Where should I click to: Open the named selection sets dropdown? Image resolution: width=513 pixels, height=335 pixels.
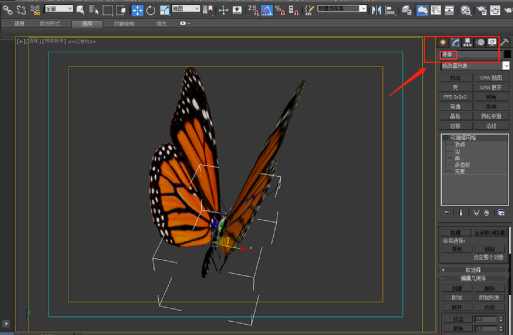[x=342, y=9]
